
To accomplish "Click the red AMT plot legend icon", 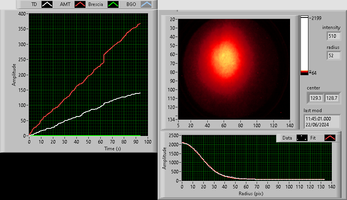I will click(x=81, y=4).
